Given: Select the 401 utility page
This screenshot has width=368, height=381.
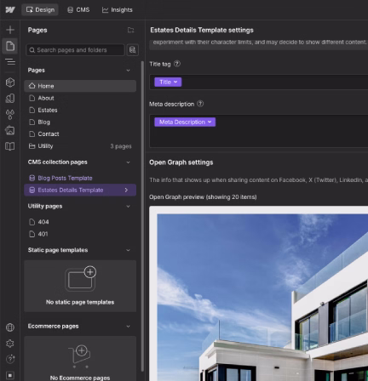Looking at the screenshot, I should [80, 234].
